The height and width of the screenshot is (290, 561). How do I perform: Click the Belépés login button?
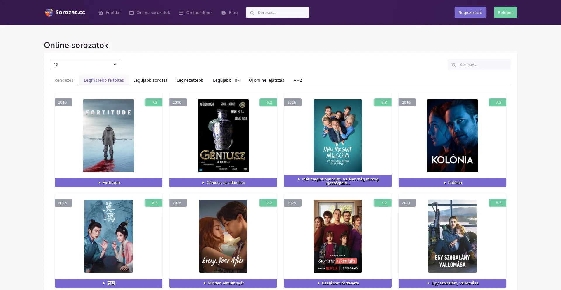pos(505,13)
